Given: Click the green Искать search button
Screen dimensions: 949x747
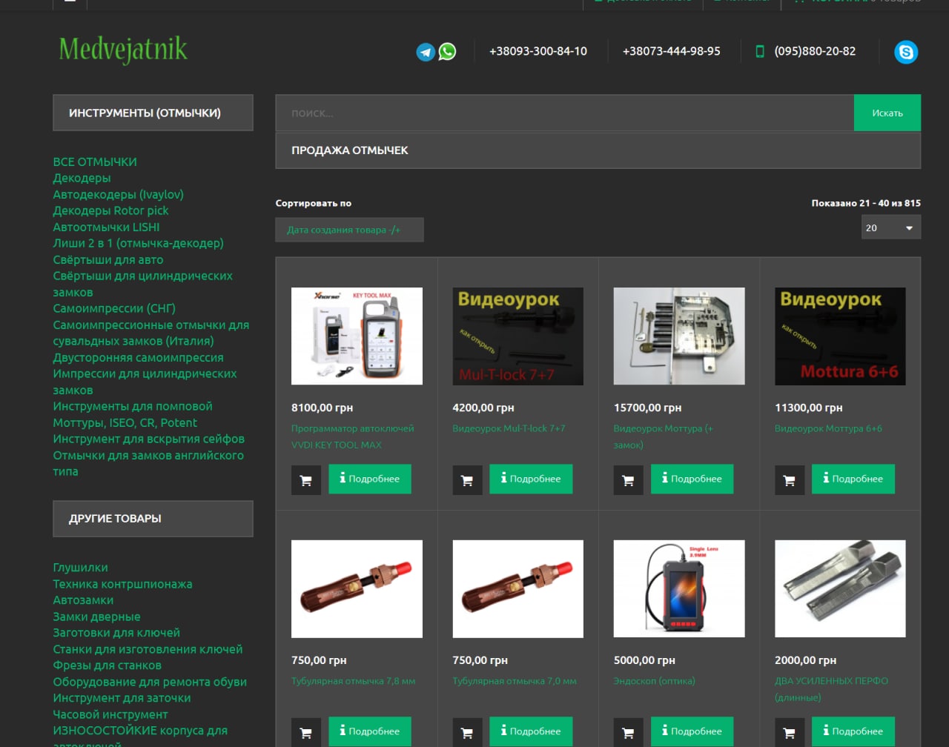Looking at the screenshot, I should (887, 113).
